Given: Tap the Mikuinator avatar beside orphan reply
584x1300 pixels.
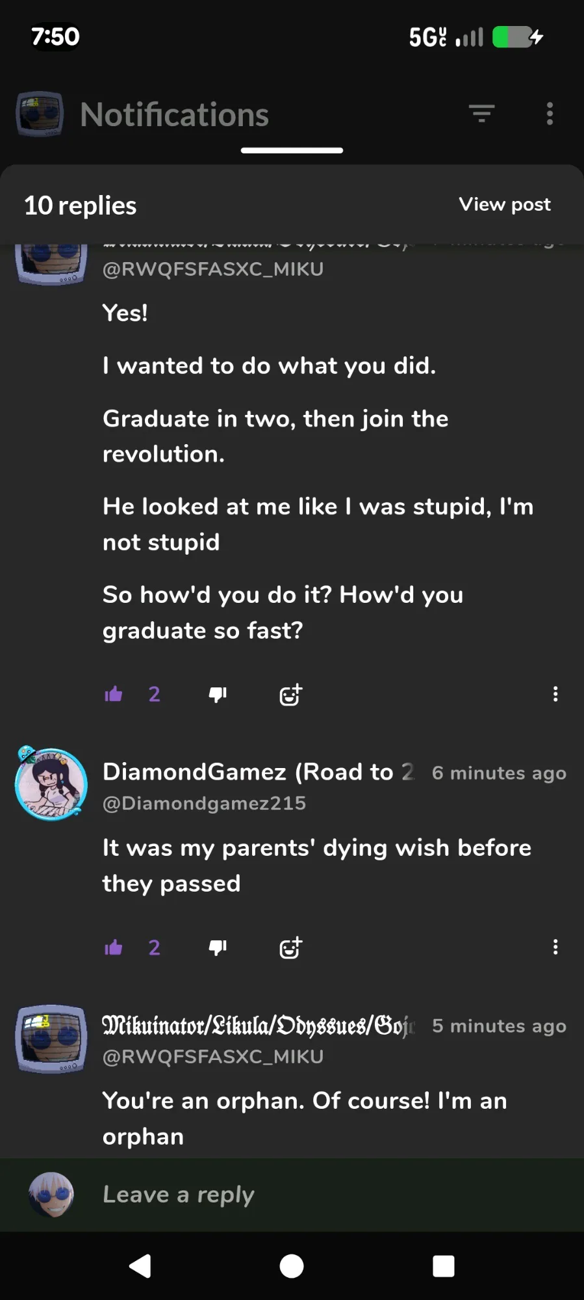Looking at the screenshot, I should click(x=51, y=1039).
